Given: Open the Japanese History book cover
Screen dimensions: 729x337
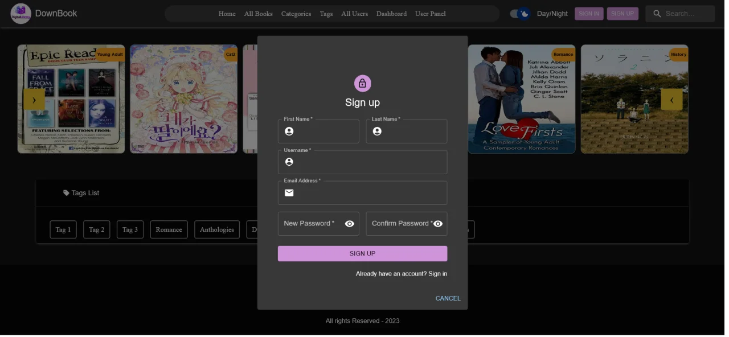Looking at the screenshot, I should point(634,99).
